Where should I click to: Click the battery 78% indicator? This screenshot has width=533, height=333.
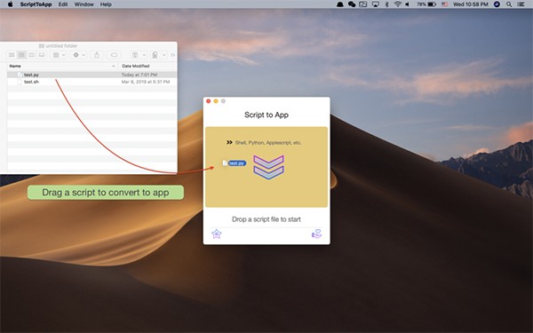pyautogui.click(x=426, y=4)
